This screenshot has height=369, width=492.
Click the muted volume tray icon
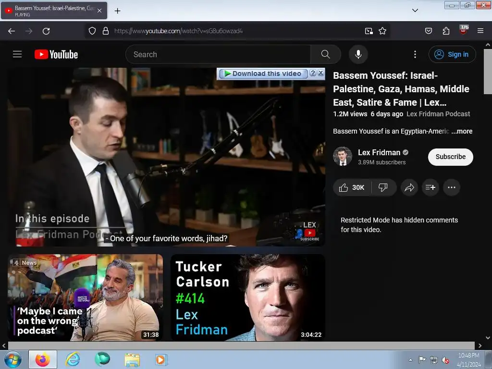[445, 360]
